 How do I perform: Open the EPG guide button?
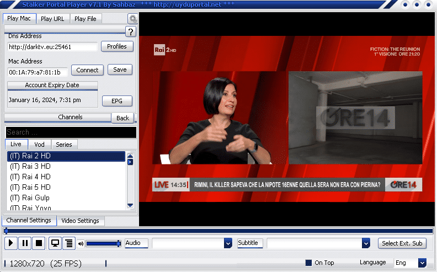[x=117, y=101]
